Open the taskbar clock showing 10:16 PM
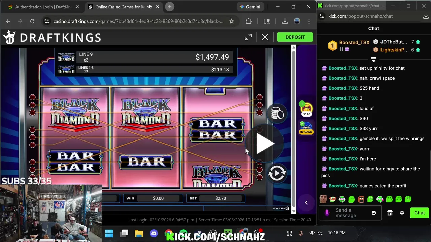 337,233
